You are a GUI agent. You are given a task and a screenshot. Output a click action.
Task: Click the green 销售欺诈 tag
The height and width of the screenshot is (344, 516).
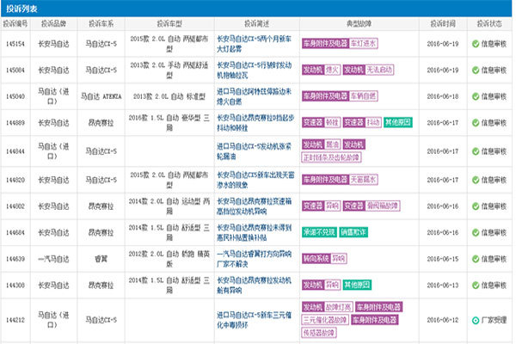click(353, 232)
